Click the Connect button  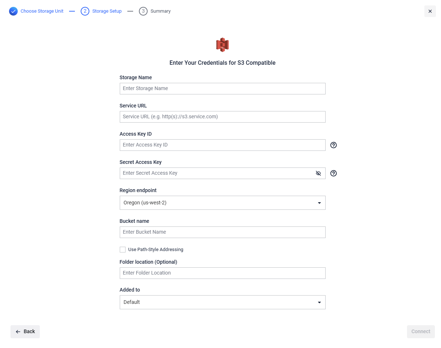point(421,332)
